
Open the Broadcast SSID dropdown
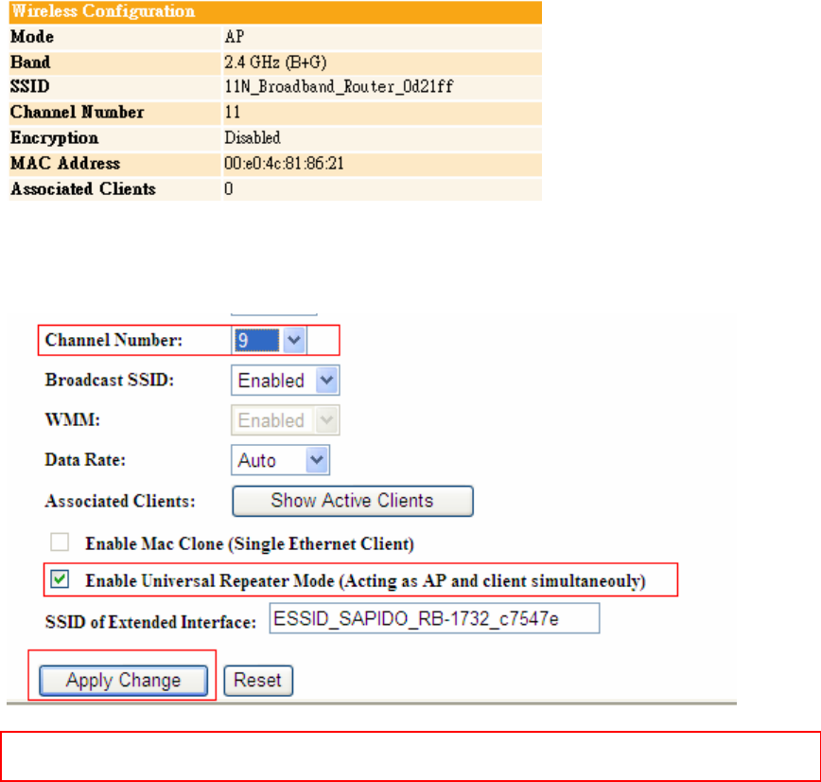pos(286,381)
